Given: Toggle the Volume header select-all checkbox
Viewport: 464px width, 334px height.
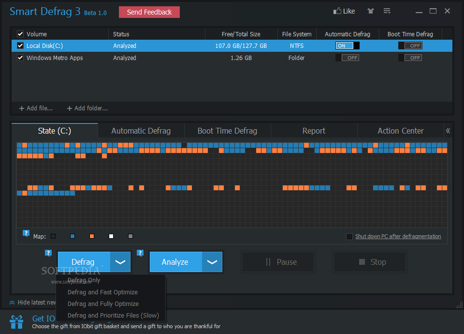Looking at the screenshot, I should tap(20, 34).
